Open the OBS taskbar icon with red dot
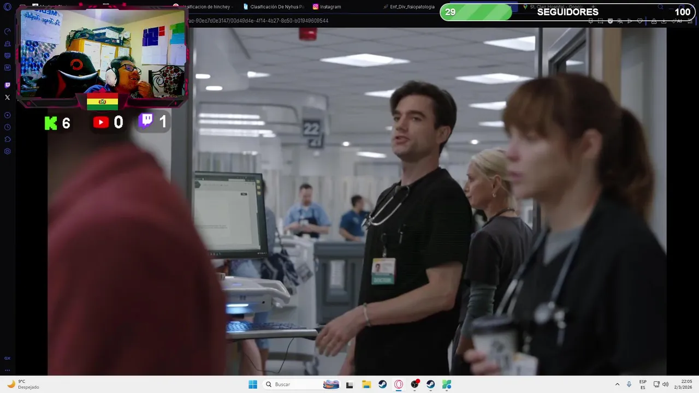The width and height of the screenshot is (699, 393). 414,384
